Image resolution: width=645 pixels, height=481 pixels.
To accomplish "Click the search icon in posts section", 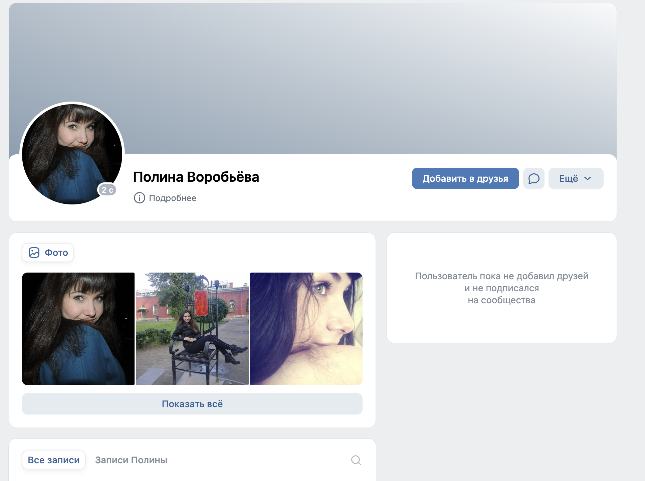I will [x=356, y=460].
